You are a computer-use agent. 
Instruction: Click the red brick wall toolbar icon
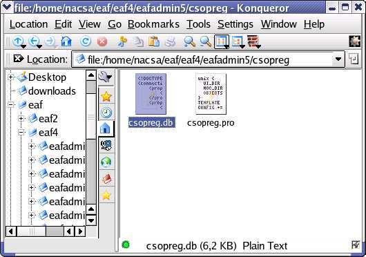tap(253, 41)
